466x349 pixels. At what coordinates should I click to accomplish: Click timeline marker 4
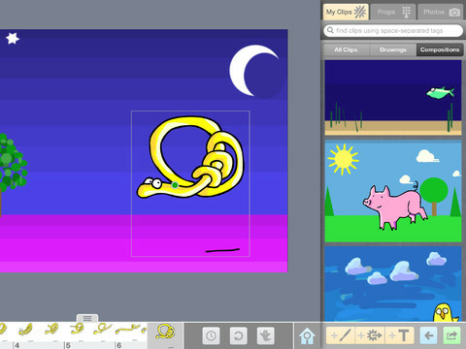pyautogui.click(x=17, y=345)
